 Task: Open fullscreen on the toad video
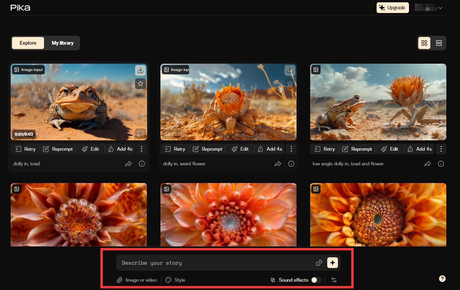140,134
